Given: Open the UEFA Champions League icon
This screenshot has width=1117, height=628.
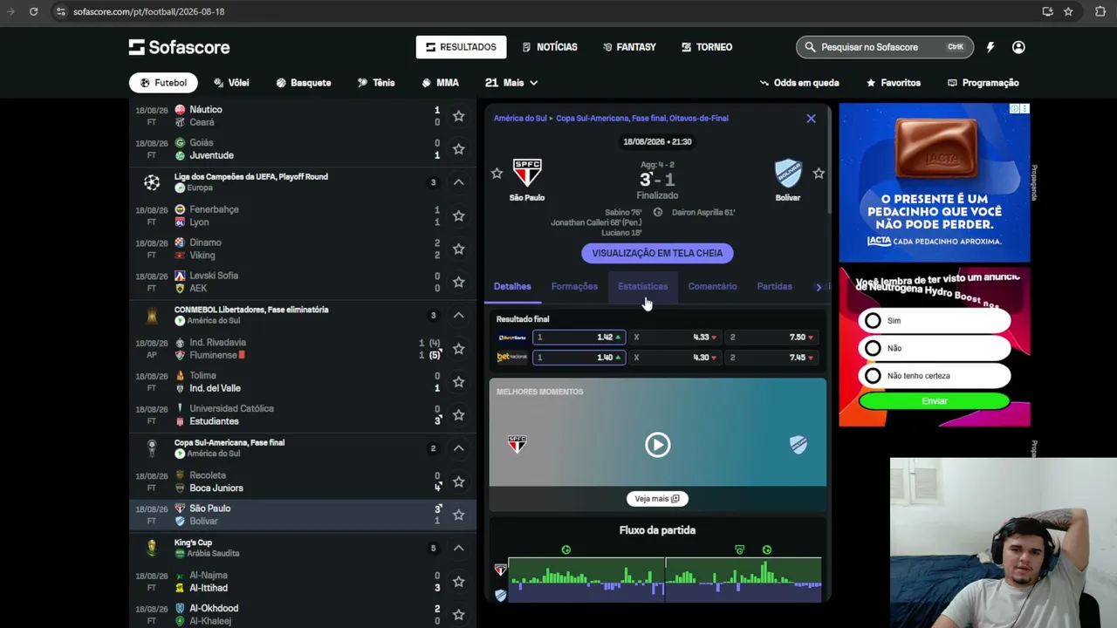Looking at the screenshot, I should click(152, 182).
